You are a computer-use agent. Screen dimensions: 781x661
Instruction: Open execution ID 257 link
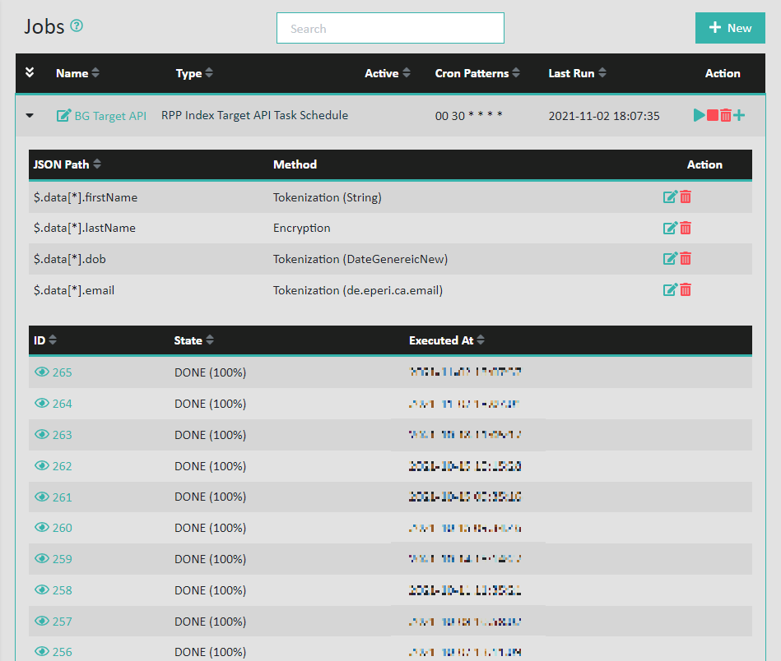click(x=63, y=622)
